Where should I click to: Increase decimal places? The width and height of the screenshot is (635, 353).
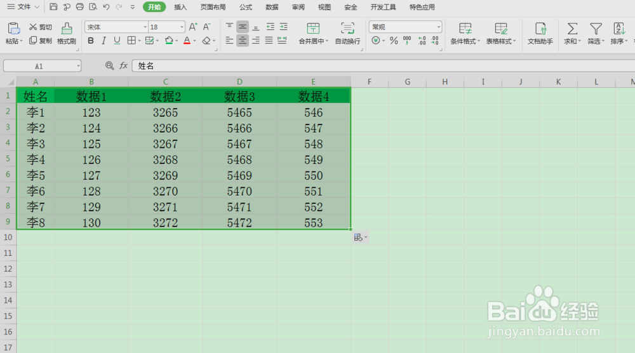pos(422,41)
